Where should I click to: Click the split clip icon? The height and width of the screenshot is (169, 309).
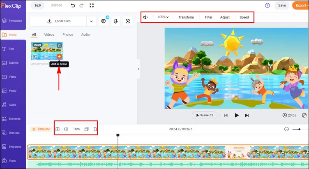tap(66, 129)
